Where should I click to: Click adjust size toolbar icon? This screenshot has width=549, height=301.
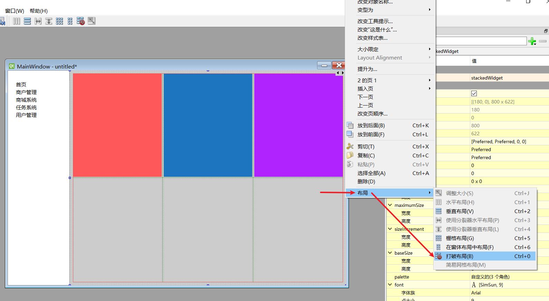(x=92, y=21)
